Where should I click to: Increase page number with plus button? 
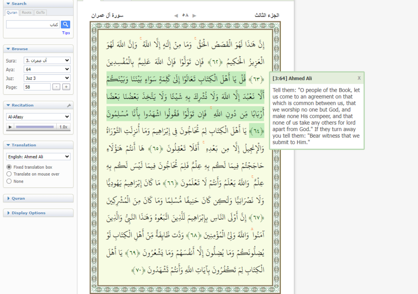[66, 87]
